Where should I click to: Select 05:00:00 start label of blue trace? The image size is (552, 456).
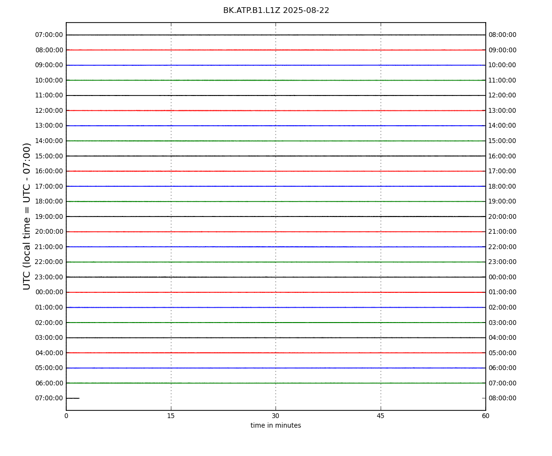pyautogui.click(x=49, y=368)
